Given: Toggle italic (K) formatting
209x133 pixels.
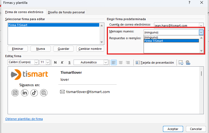Looking at the screenshot, I should [62, 62].
